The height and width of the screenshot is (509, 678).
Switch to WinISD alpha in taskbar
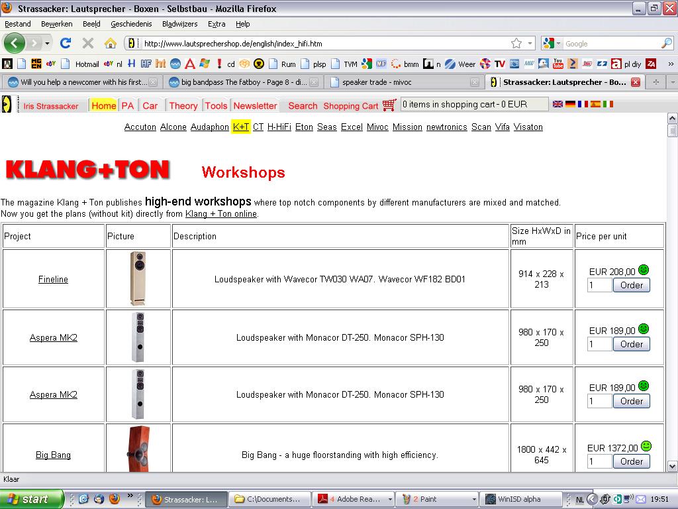520,499
